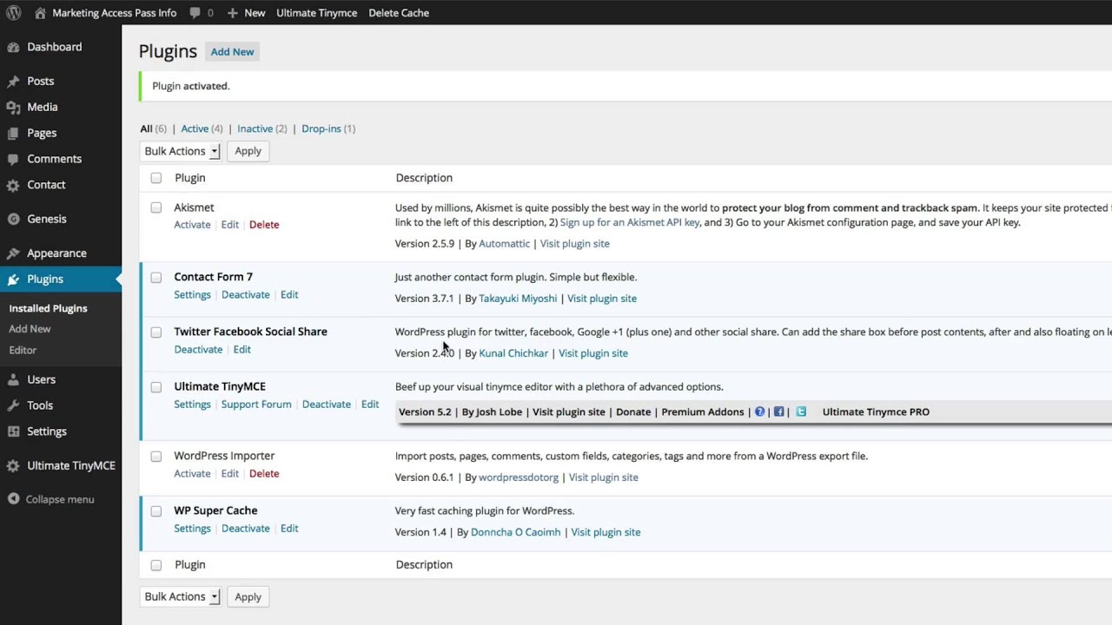
Task: Check the WP Super Cache checkbox
Action: (156, 511)
